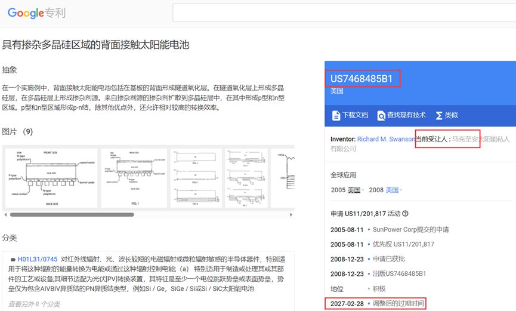Click the download document icon
The height and width of the screenshot is (311, 516).
click(x=336, y=115)
